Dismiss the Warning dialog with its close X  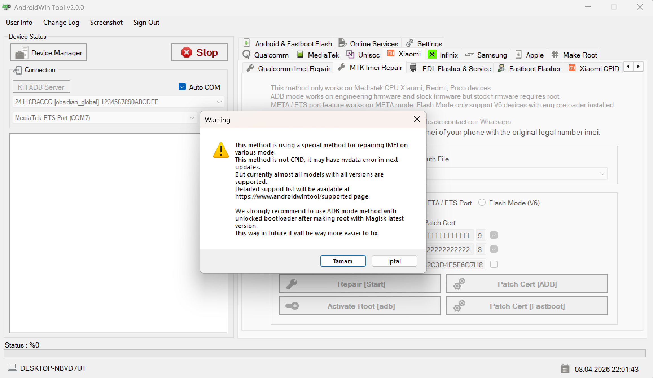417,119
